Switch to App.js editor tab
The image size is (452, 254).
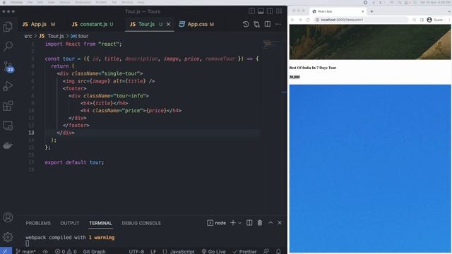tap(39, 24)
